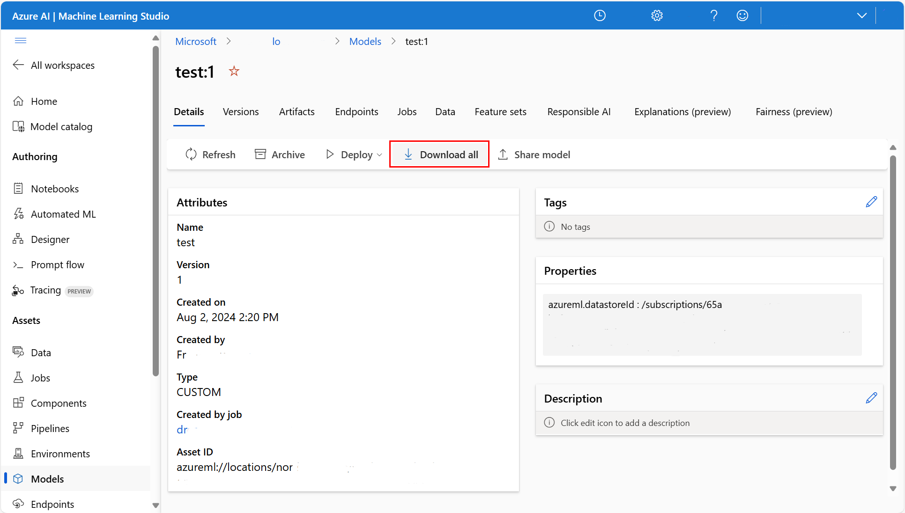The height and width of the screenshot is (513, 905).
Task: Click the main pane scroll down arrow
Action: [893, 489]
